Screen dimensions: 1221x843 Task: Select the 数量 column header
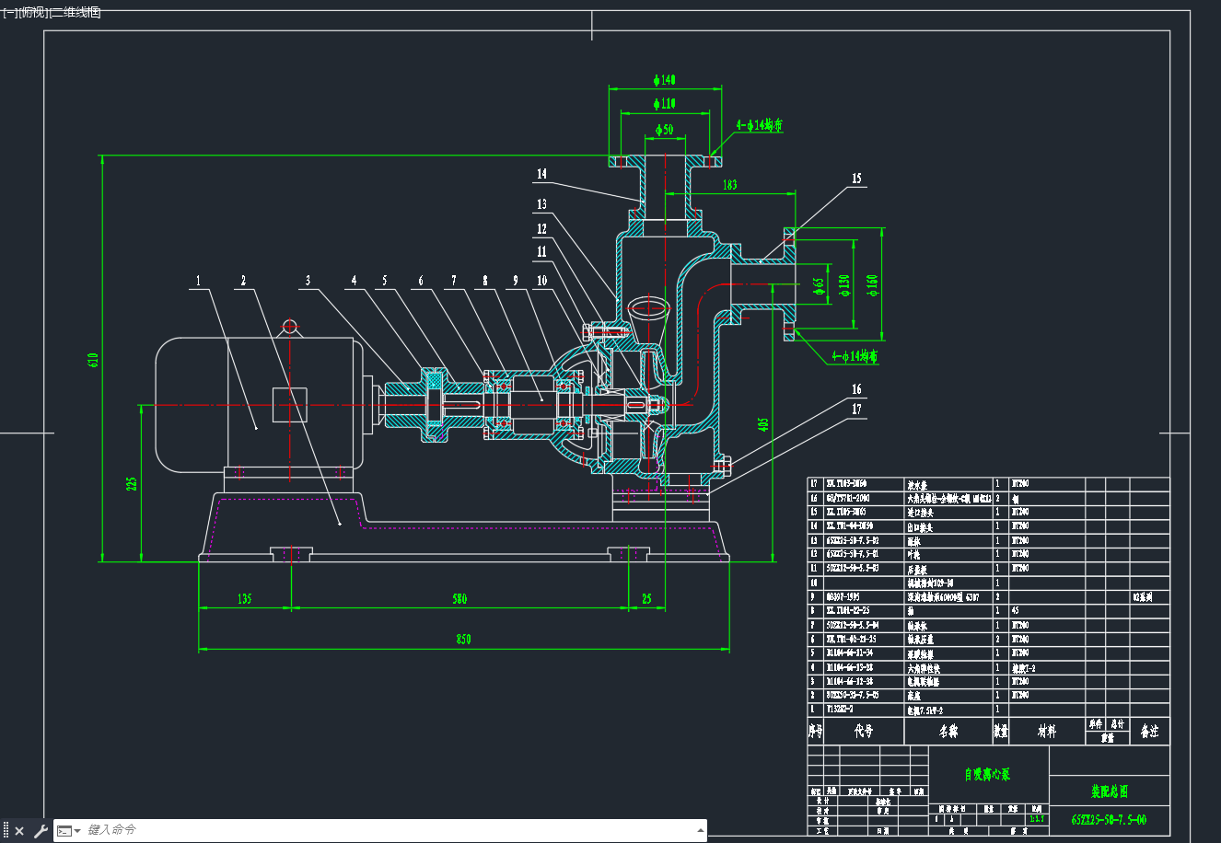1001,732
